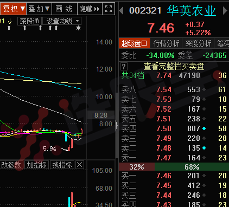
Task: Select 买三 price 7.44
Action: 164,195
